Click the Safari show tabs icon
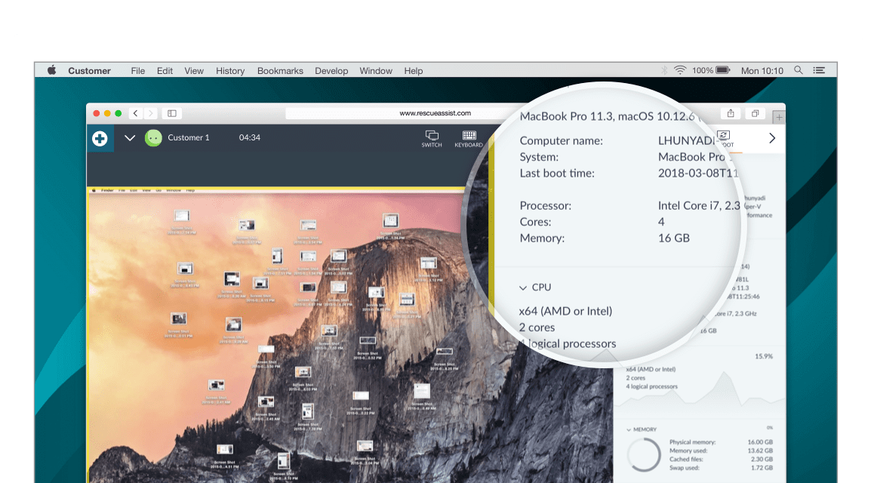The height and width of the screenshot is (483, 871). click(x=755, y=113)
